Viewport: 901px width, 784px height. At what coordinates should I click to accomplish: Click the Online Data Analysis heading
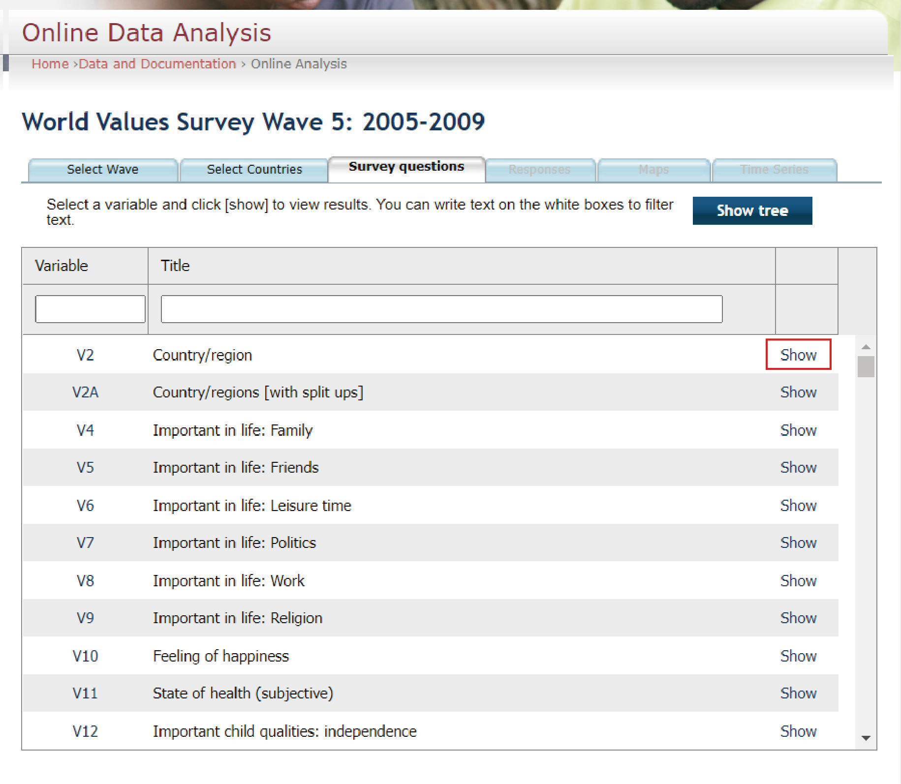[147, 33]
